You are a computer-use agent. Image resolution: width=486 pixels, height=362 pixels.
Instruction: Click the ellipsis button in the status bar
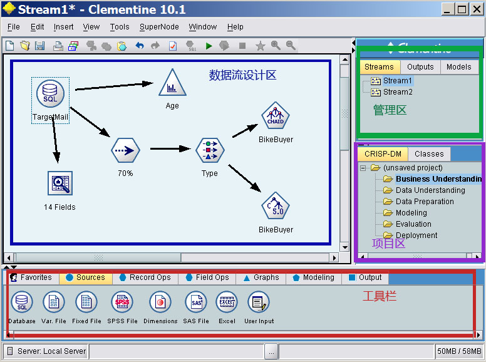click(272, 351)
